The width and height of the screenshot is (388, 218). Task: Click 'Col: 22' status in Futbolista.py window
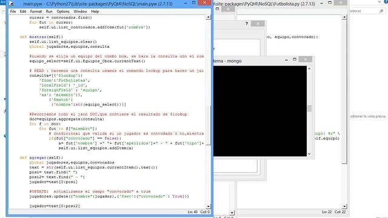340,212
